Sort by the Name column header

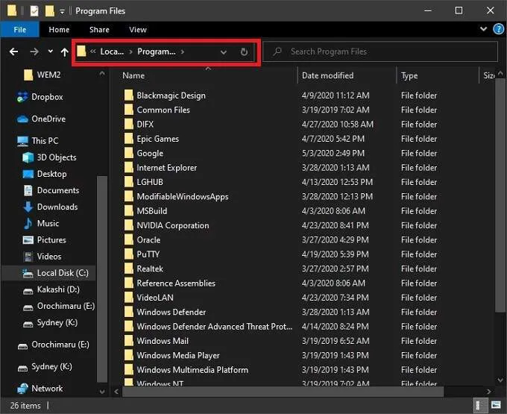(x=201, y=75)
